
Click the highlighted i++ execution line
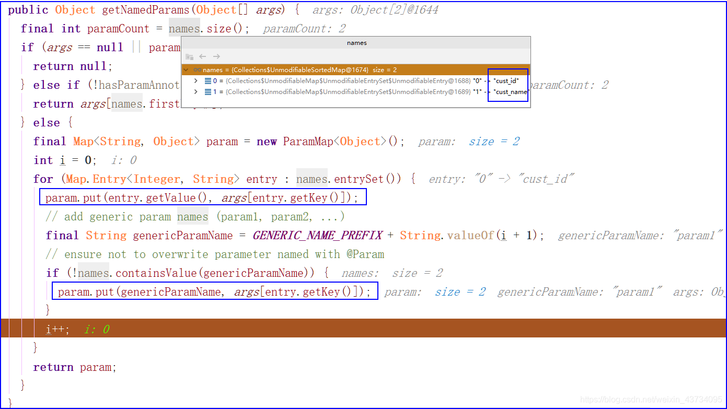click(363, 329)
